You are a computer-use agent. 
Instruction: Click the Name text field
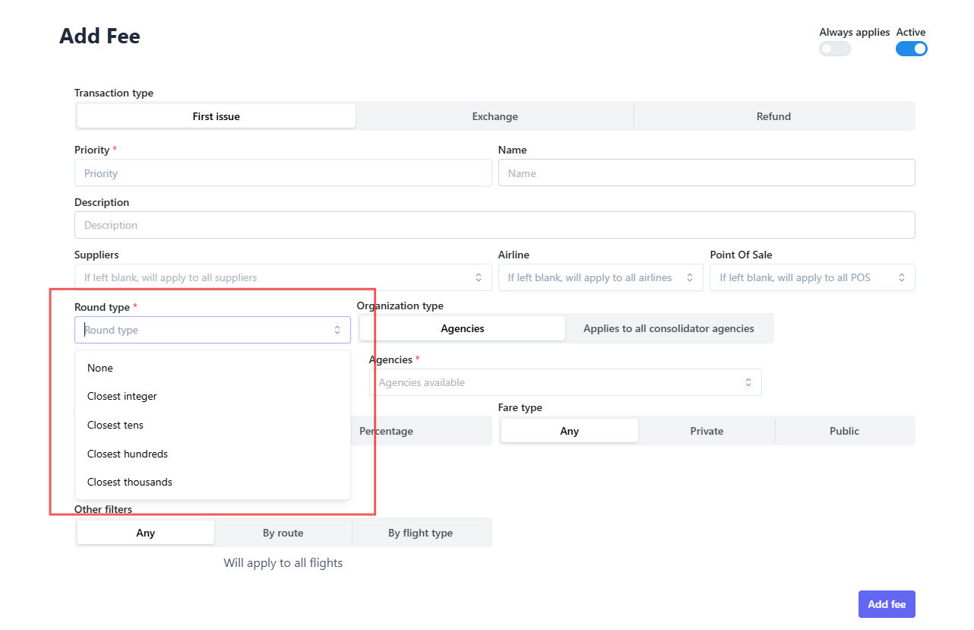click(706, 173)
